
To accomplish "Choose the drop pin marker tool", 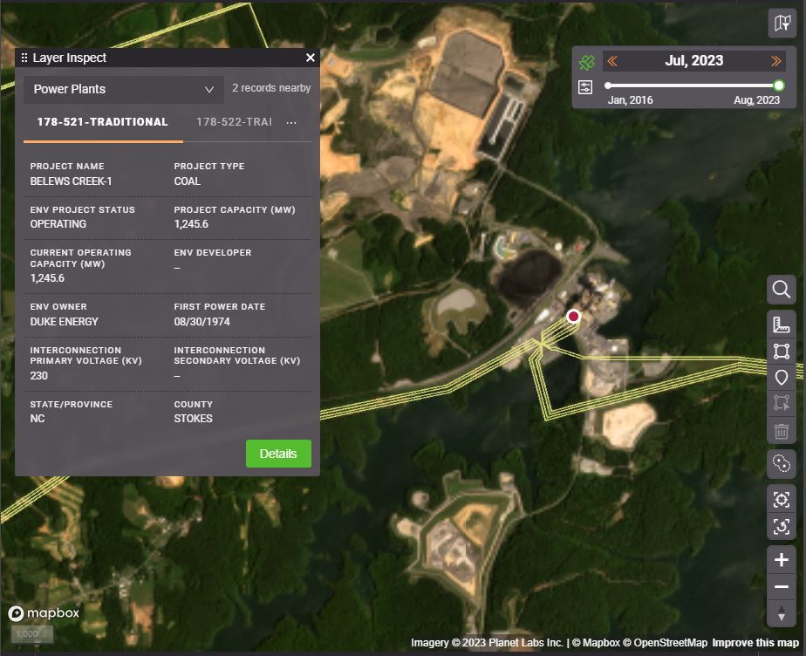I will [781, 378].
